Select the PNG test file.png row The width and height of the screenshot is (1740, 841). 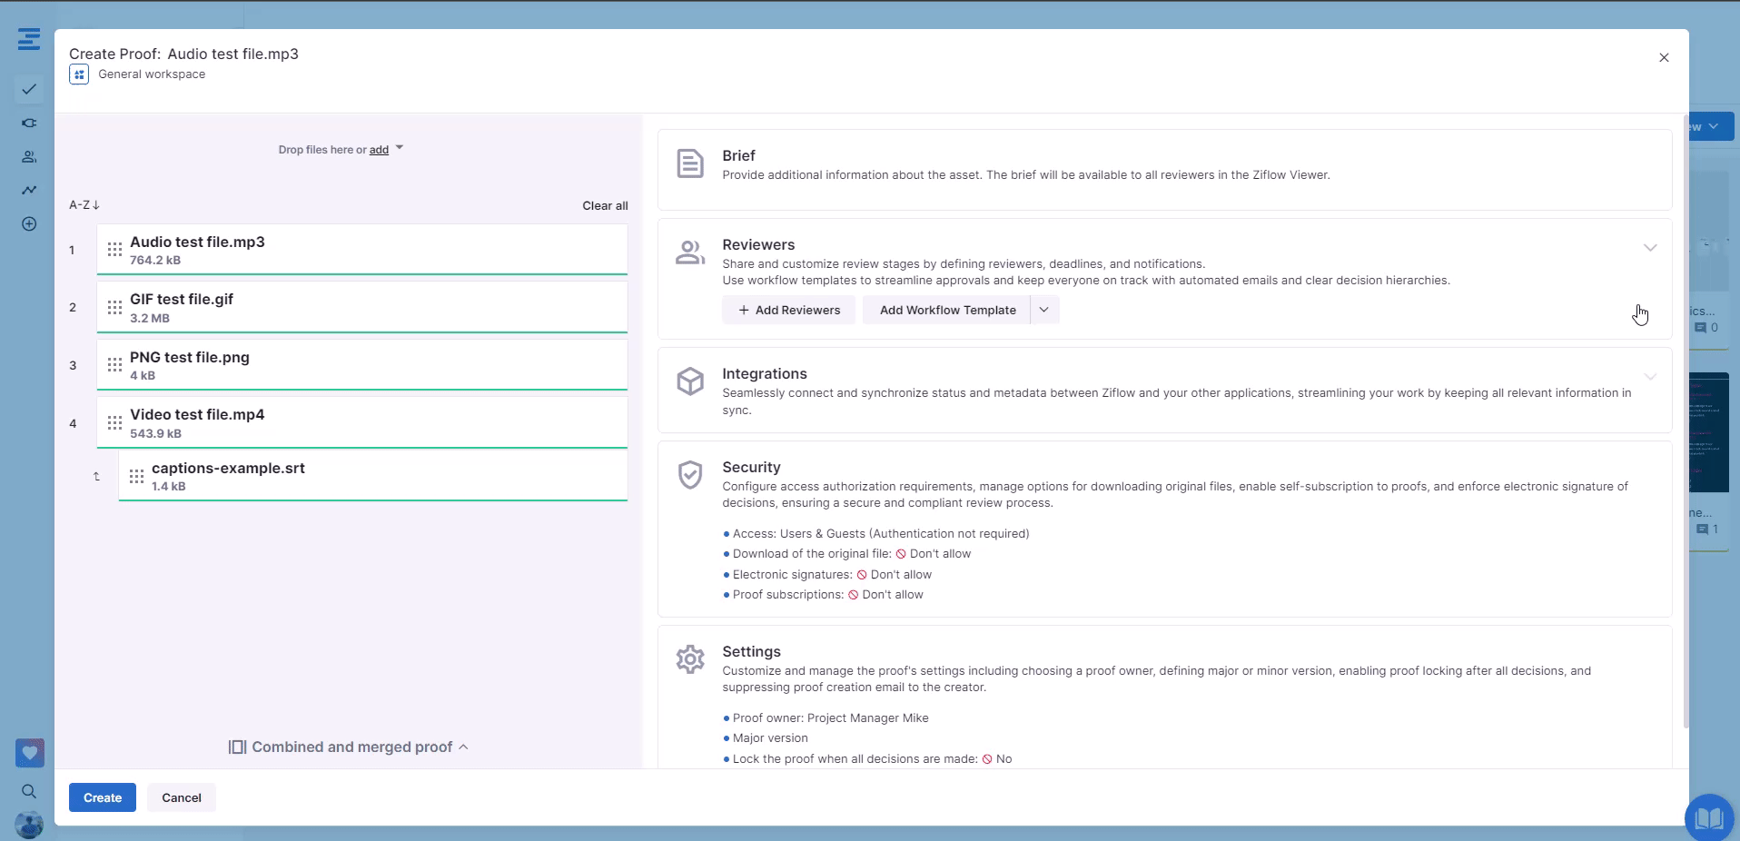coord(362,365)
